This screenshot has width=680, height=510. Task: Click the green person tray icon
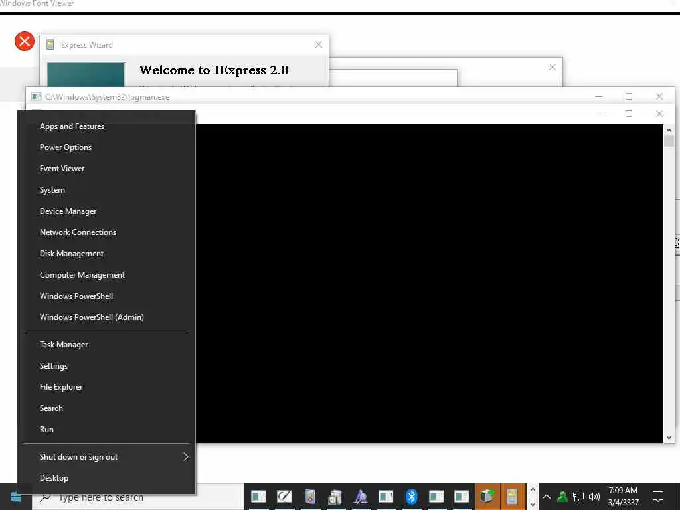coord(562,497)
